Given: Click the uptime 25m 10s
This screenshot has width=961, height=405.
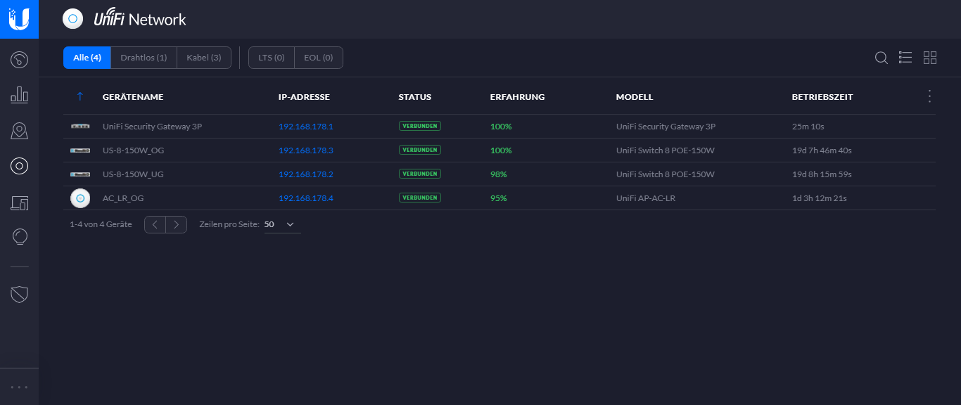Looking at the screenshot, I should [808, 127].
